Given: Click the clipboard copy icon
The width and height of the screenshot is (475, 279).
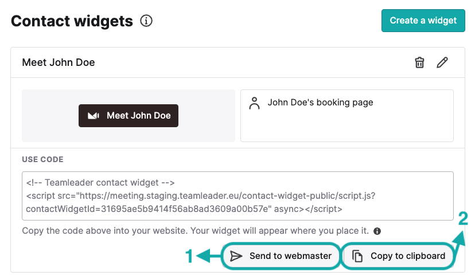Looking at the screenshot, I should click(357, 256).
